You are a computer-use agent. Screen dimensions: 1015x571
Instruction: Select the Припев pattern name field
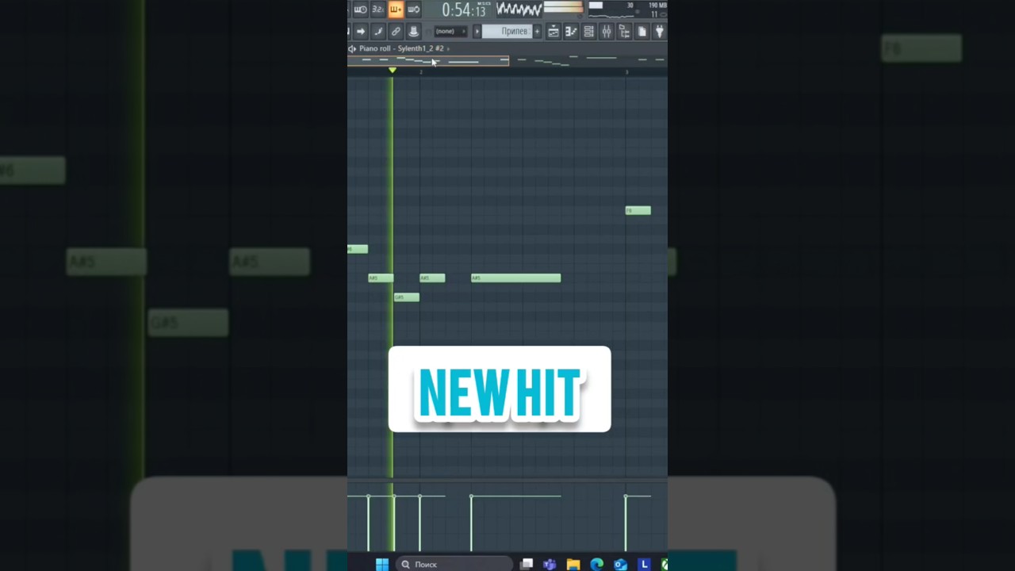[507, 32]
